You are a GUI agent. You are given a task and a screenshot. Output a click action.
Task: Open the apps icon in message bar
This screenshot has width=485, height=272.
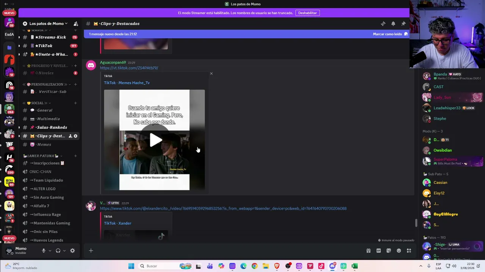(409, 250)
